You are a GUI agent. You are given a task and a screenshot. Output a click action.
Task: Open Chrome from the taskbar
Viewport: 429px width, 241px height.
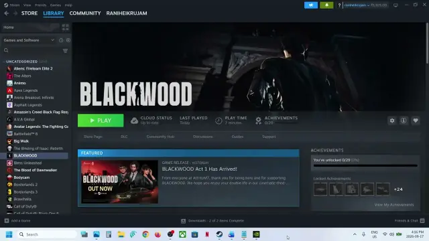point(145,234)
